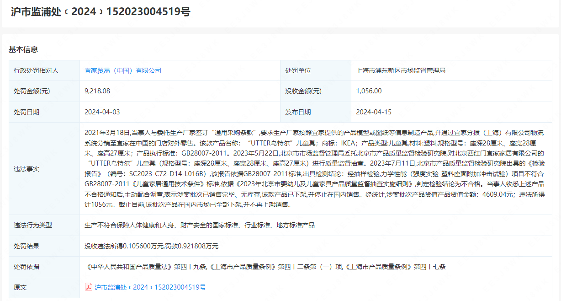Click the 处罚结果 label cell

coord(44,246)
